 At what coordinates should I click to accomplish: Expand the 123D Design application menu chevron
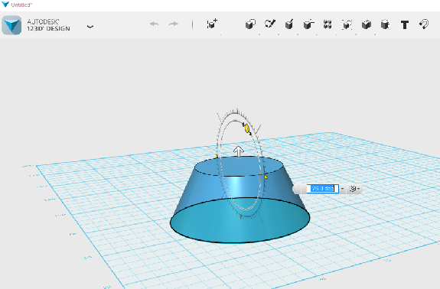(90, 27)
